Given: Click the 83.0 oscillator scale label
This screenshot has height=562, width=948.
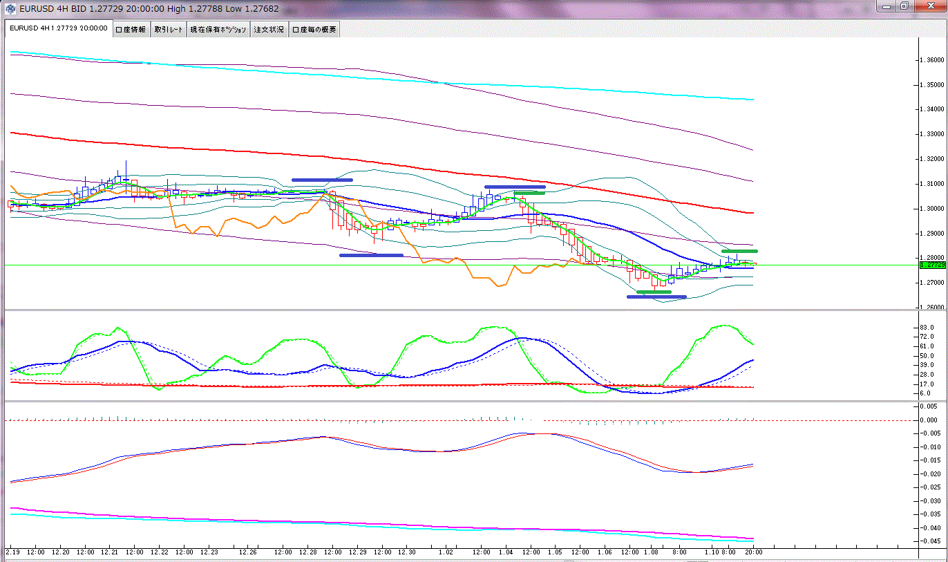Looking at the screenshot, I should (928, 327).
